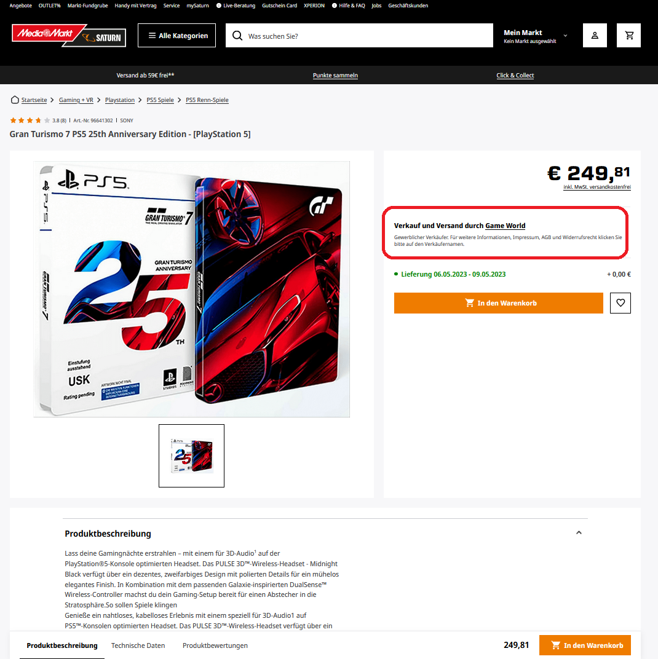This screenshot has height=659, width=658.
Task: Click the search magnifier icon
Action: (237, 36)
